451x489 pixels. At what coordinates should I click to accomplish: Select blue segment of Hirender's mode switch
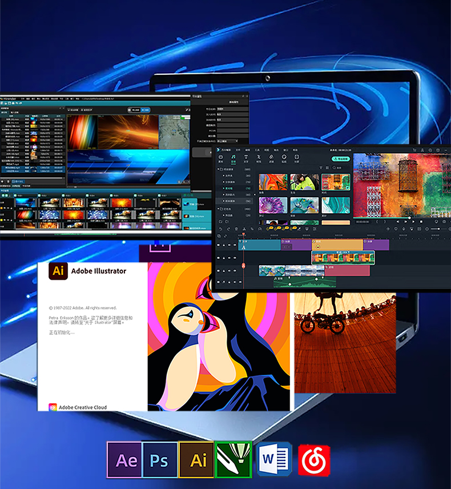click(x=145, y=110)
